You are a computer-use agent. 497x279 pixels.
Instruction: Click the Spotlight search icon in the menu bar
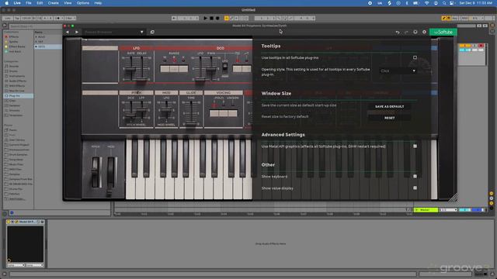click(x=444, y=3)
